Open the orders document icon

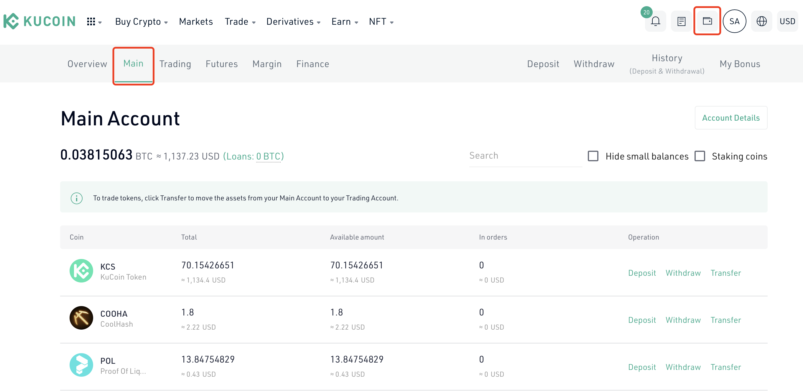[682, 21]
